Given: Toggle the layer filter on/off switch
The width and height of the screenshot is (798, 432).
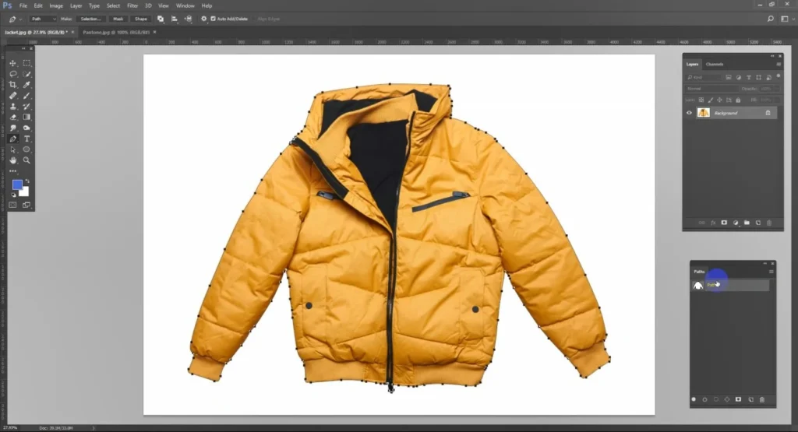Looking at the screenshot, I should (x=779, y=76).
